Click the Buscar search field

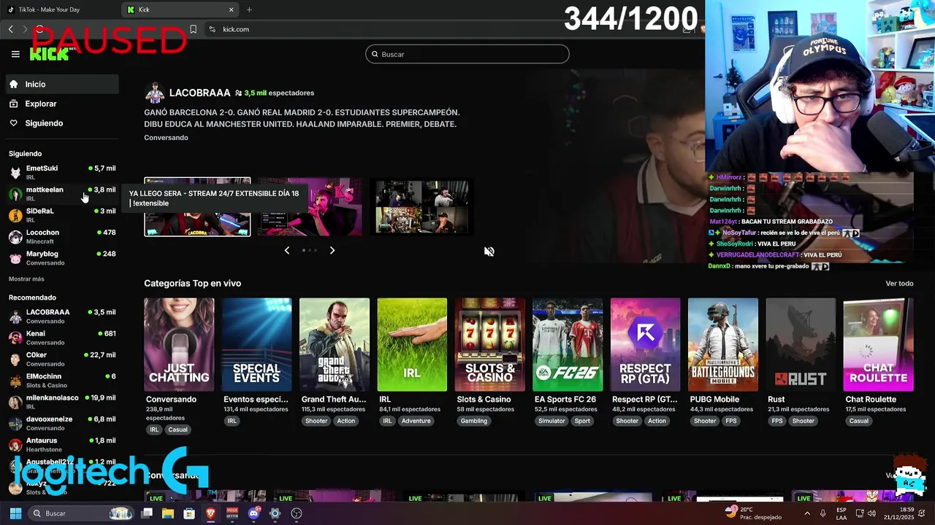click(467, 54)
